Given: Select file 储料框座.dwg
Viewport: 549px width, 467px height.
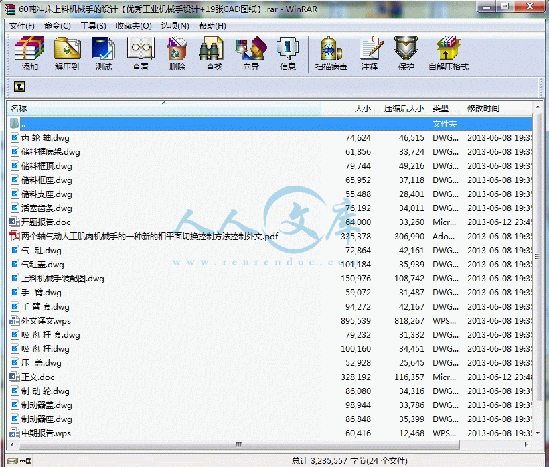Looking at the screenshot, I should pos(47,180).
